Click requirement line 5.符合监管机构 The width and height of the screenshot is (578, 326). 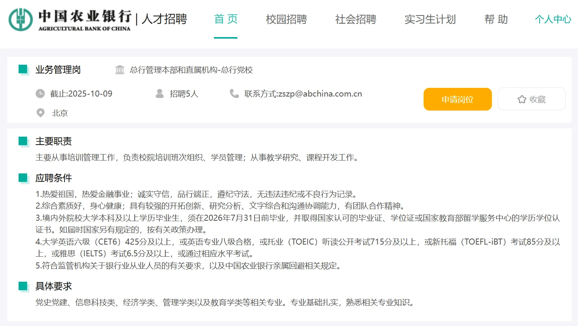(x=189, y=266)
